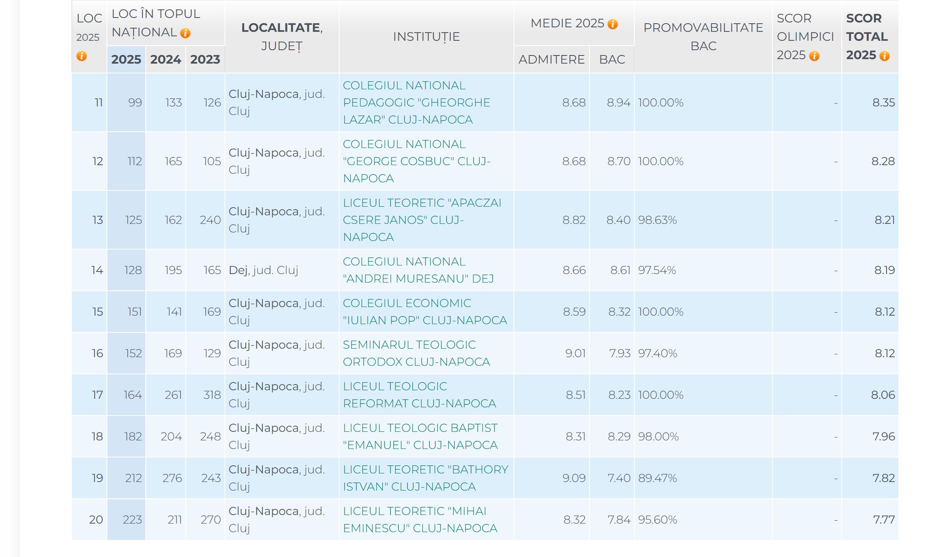This screenshot has height=557, width=945.
Task: Click info icon under LOC 2025 header
Action: [82, 56]
